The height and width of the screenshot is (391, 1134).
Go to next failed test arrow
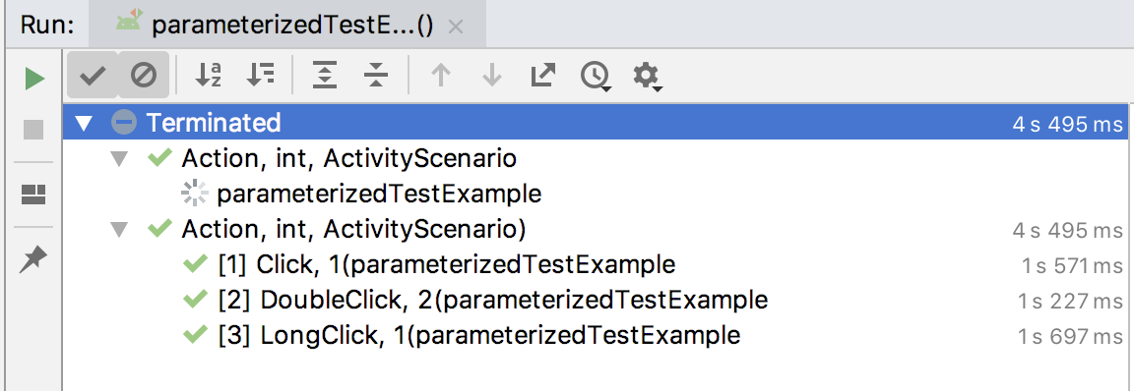coord(492,75)
